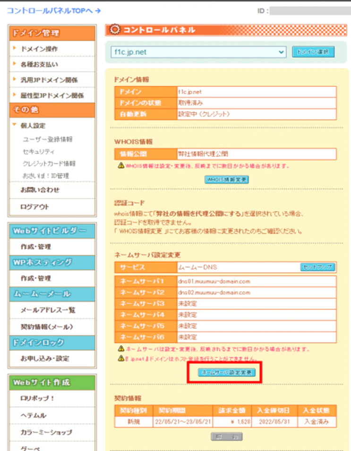351x451 pixels.
Task: Expand ドメイン操作 menu arrow
Action: [x=14, y=48]
